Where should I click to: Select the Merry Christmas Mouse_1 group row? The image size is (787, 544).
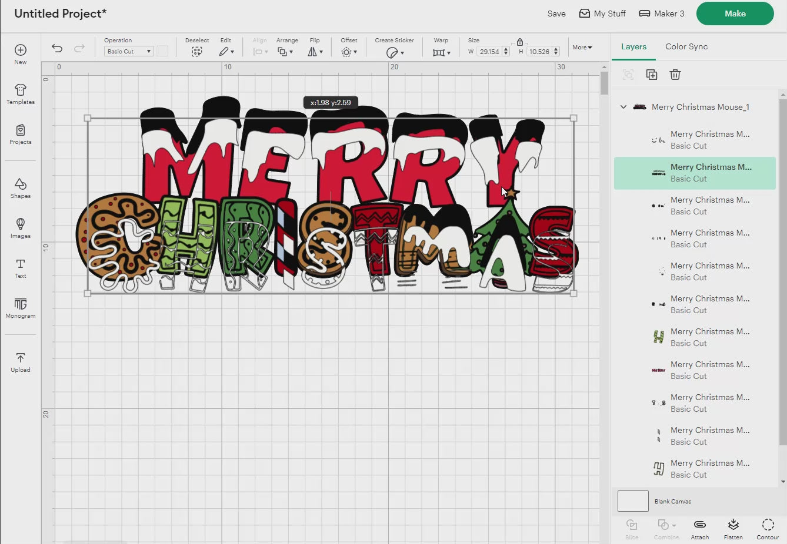(695, 107)
